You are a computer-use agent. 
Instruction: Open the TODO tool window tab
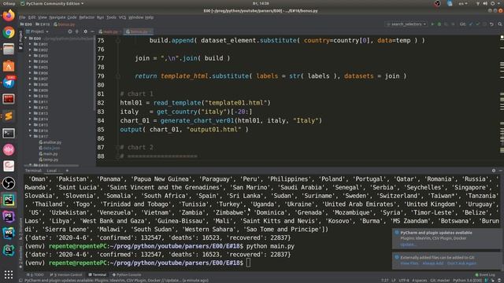coord(35,274)
